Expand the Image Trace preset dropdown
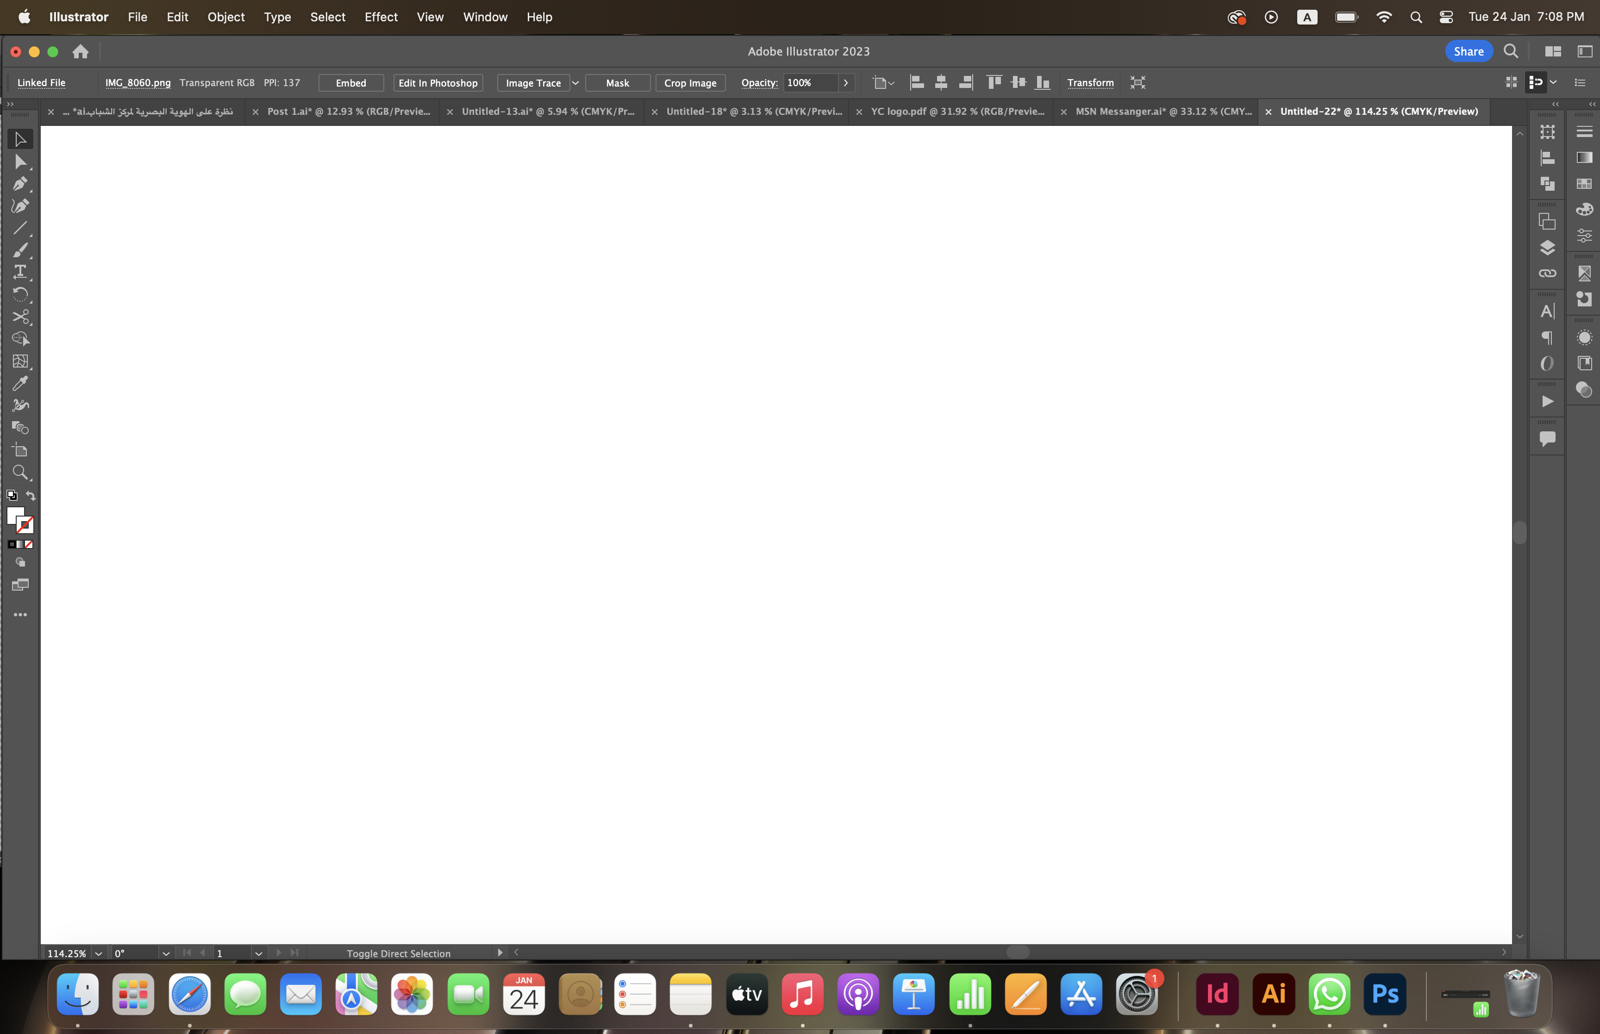This screenshot has height=1034, width=1600. (x=575, y=82)
